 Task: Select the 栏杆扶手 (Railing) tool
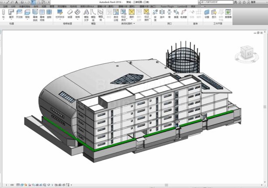pos(60,14)
